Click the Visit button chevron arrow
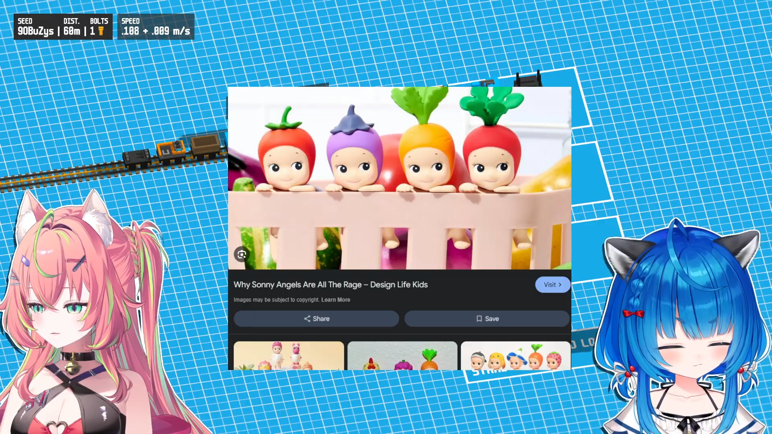Screen dimensions: 772x434 560,285
